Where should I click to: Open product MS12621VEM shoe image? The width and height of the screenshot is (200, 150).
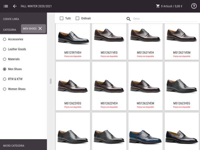[x=182, y=35]
